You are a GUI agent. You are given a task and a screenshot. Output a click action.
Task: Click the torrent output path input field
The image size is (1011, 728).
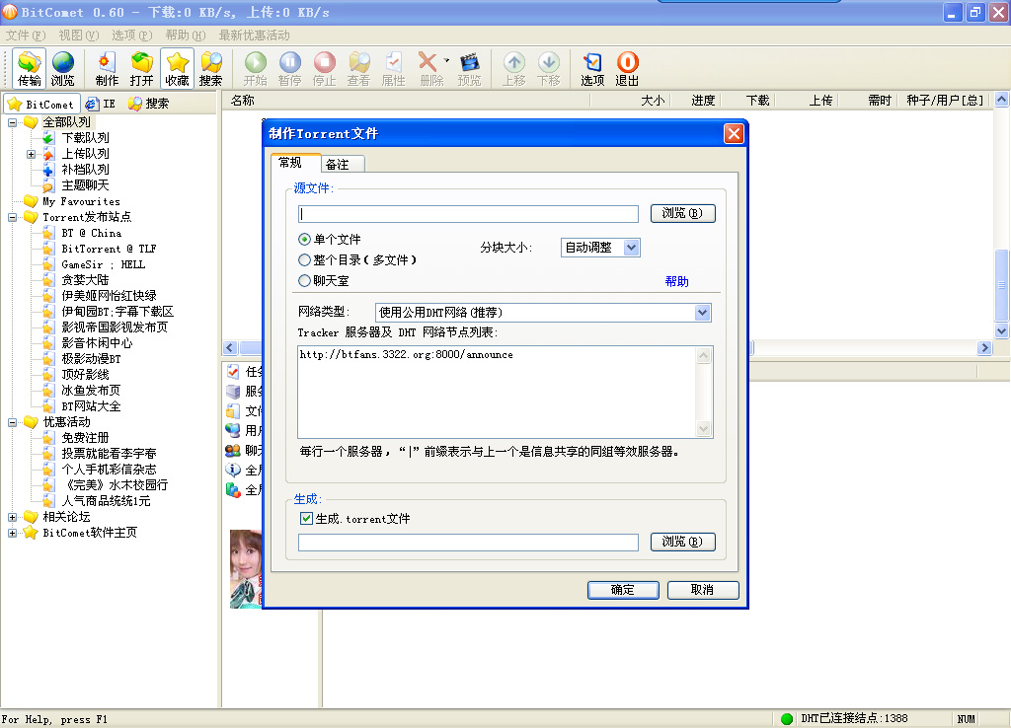tap(468, 543)
